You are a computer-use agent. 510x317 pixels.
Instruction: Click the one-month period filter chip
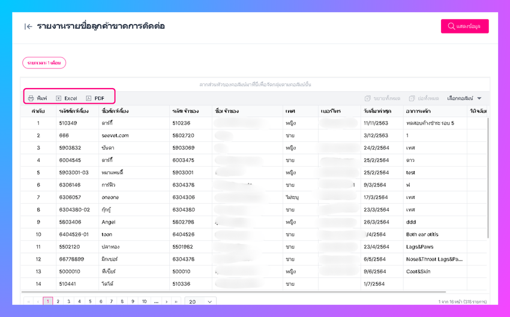44,63
